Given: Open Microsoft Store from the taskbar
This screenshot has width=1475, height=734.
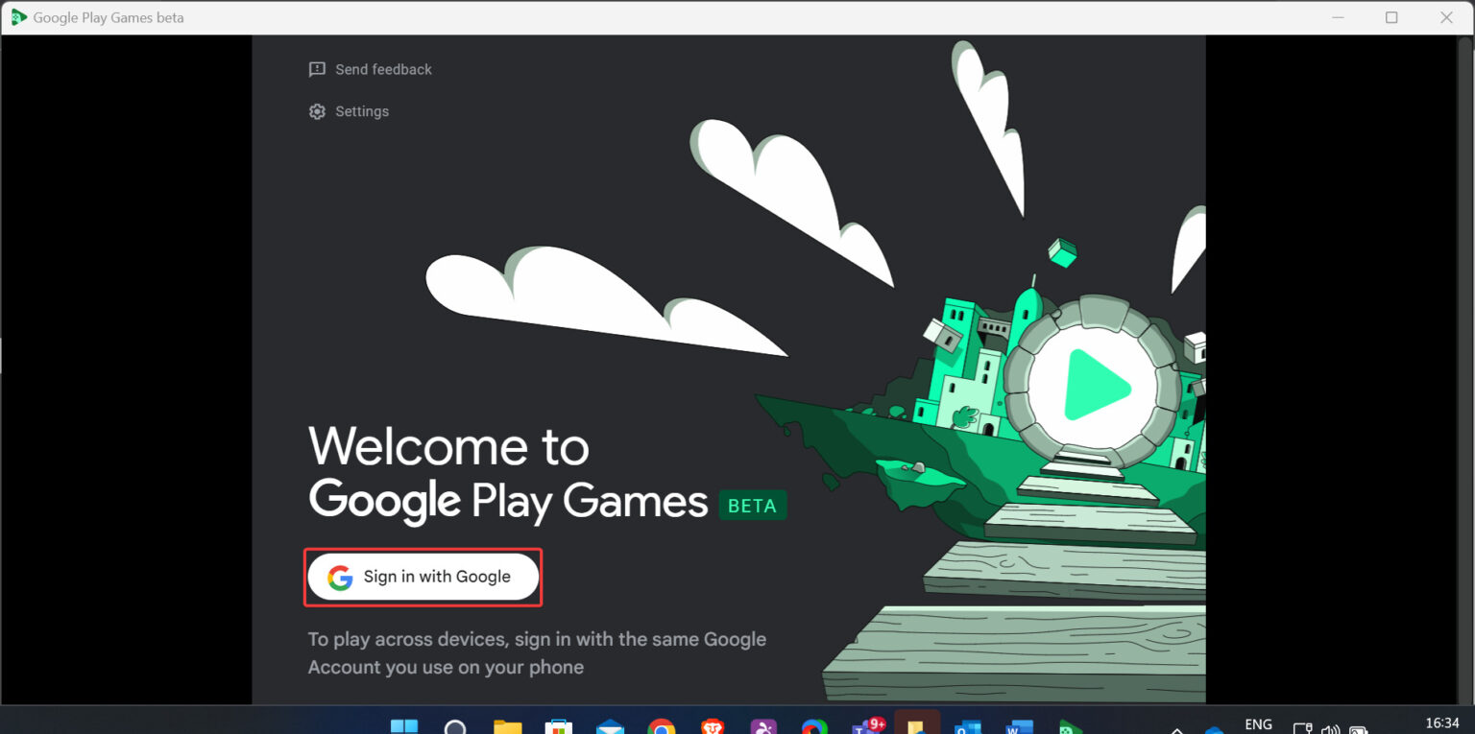Looking at the screenshot, I should tap(558, 725).
